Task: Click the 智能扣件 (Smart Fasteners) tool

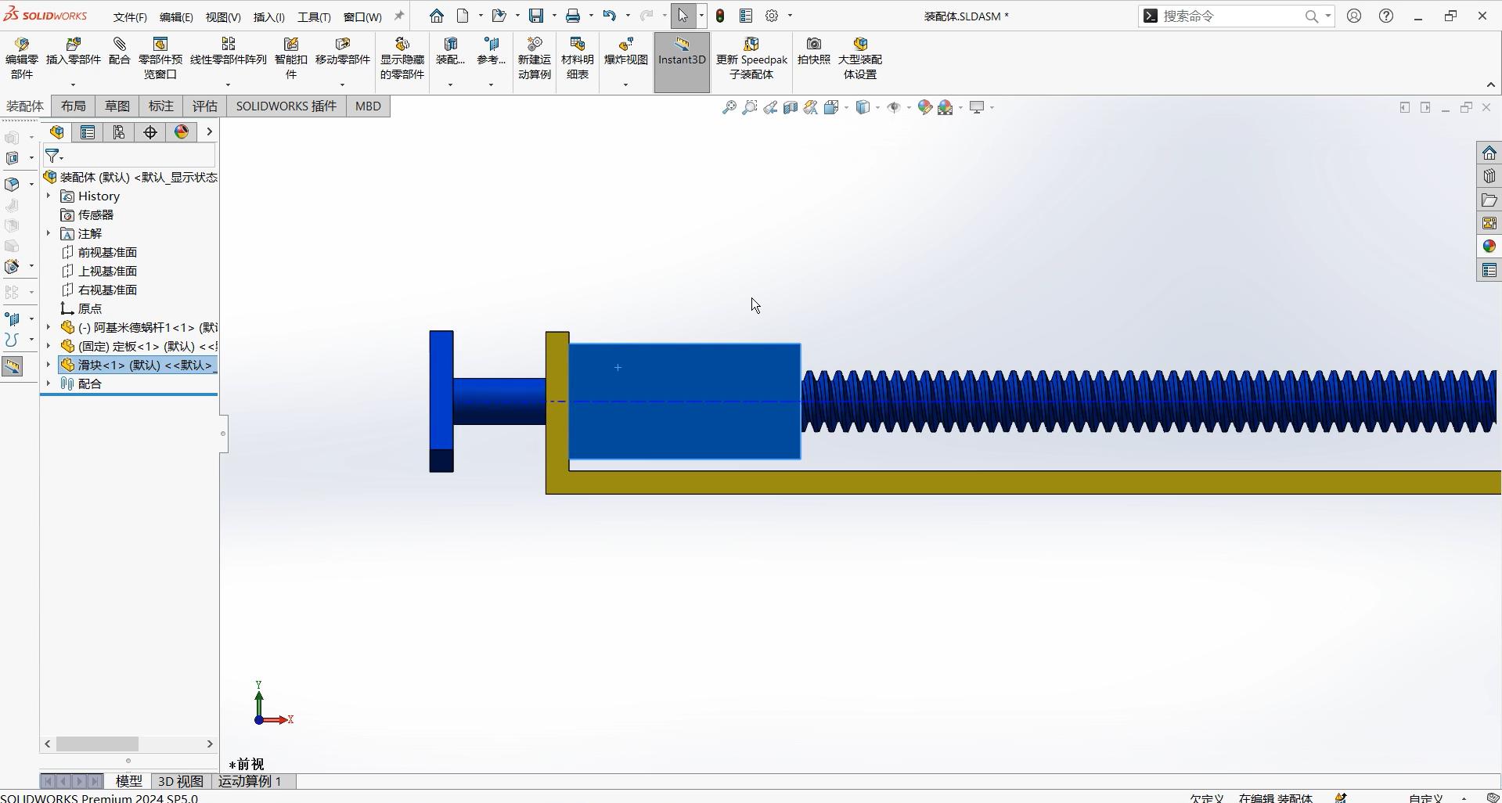Action: [291, 59]
